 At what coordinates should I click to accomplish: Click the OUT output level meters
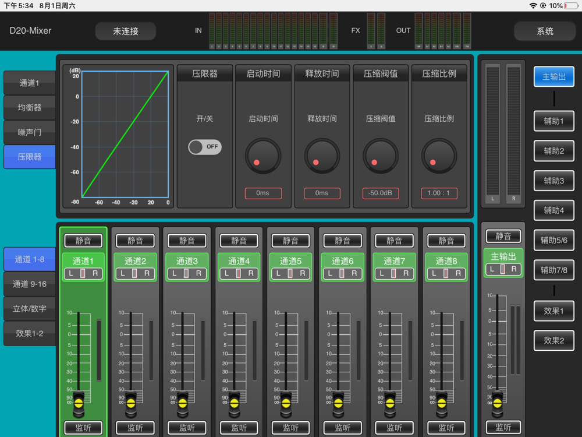click(x=443, y=31)
